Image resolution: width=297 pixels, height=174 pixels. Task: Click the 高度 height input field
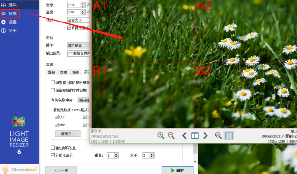[x=74, y=12]
